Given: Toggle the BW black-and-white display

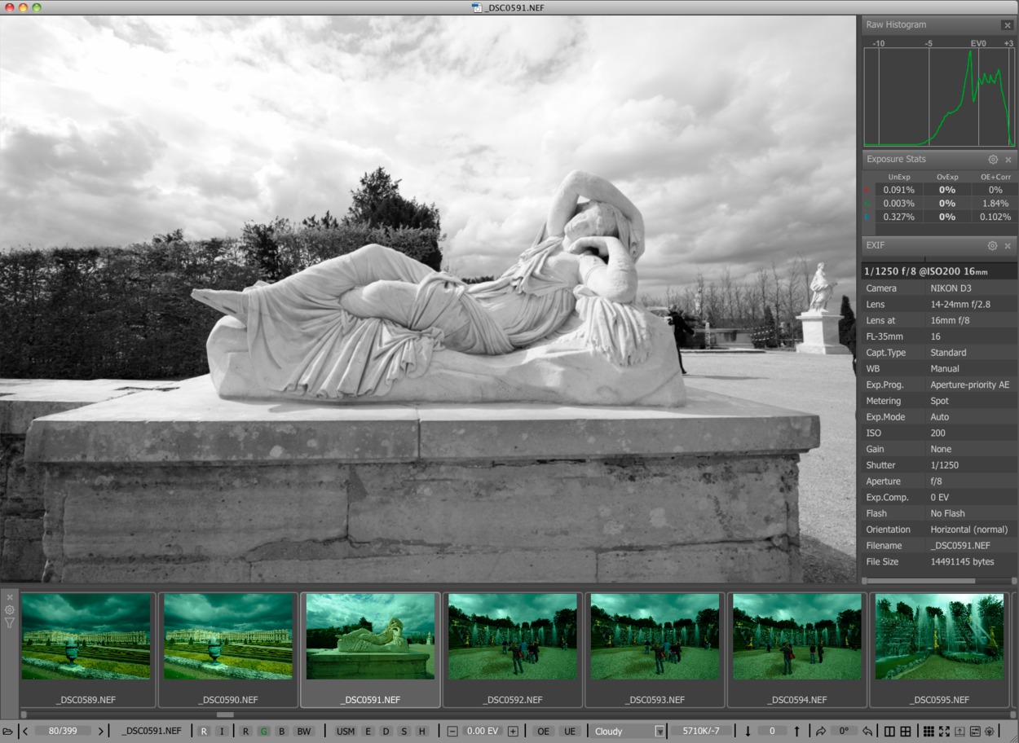Looking at the screenshot, I should point(303,732).
